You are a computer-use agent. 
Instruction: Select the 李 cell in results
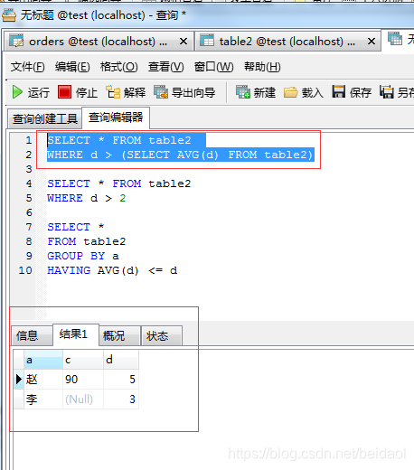(x=43, y=399)
